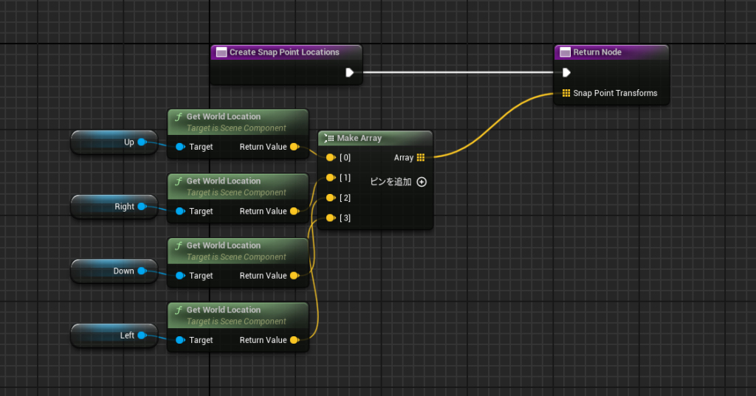Image resolution: width=756 pixels, height=396 pixels.
Task: Click the Up variable's blue output pin
Action: pos(142,142)
